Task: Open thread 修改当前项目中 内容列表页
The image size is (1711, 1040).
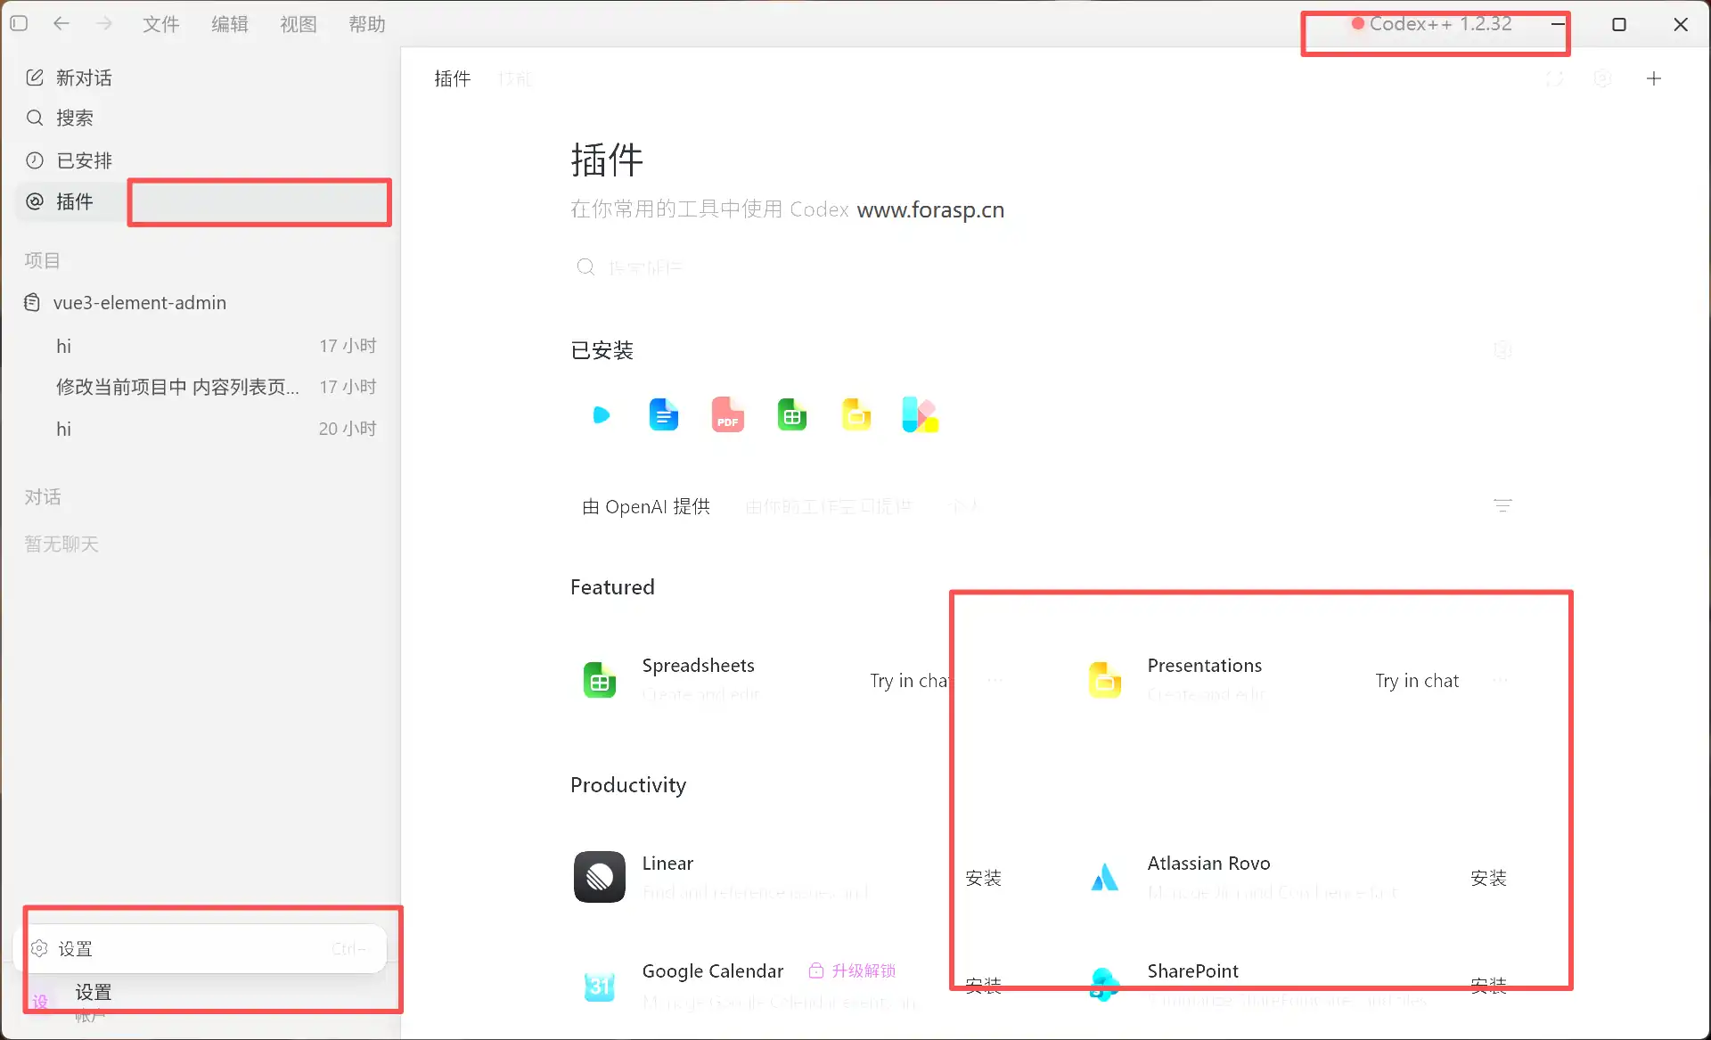Action: pyautogui.click(x=203, y=387)
